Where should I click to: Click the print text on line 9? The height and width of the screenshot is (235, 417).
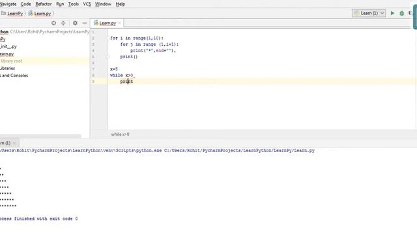(126, 82)
